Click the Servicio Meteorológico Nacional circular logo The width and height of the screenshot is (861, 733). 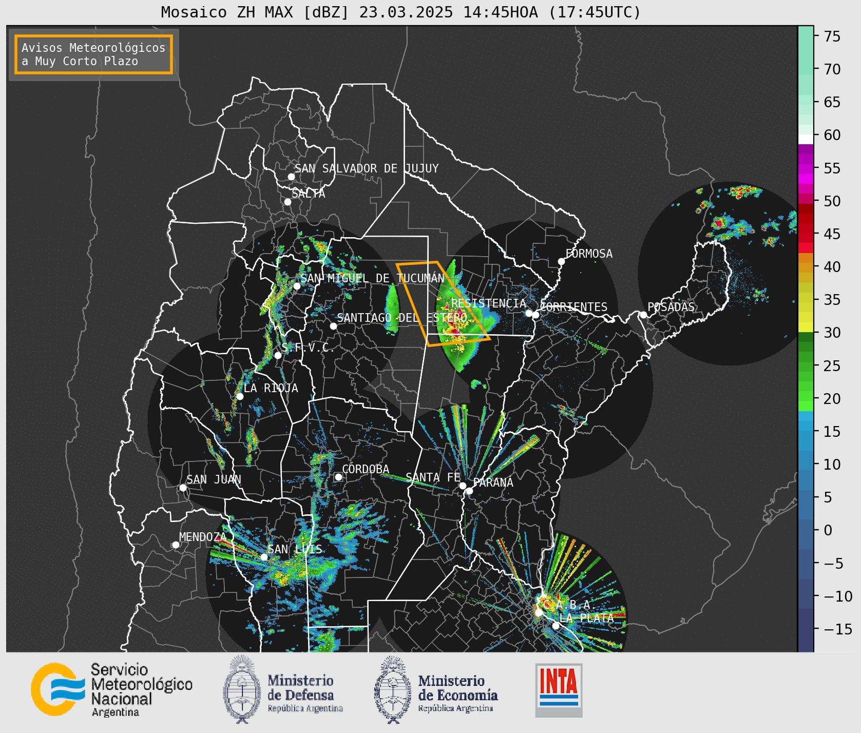coord(58,689)
